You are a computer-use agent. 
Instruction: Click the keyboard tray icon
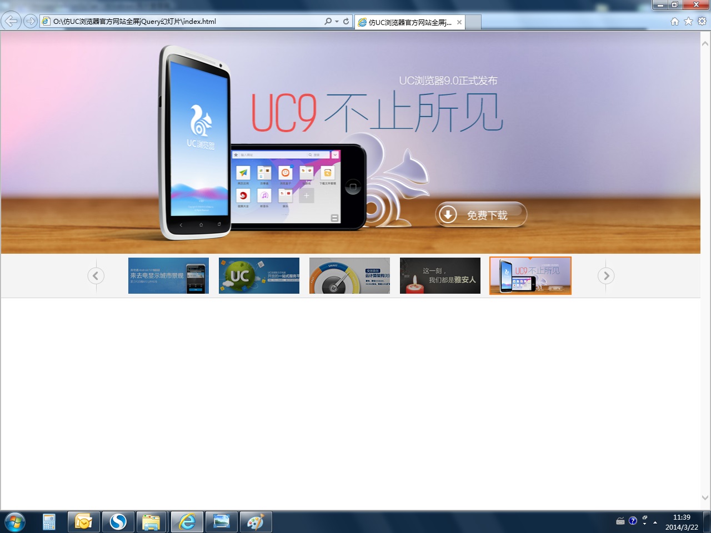(620, 521)
